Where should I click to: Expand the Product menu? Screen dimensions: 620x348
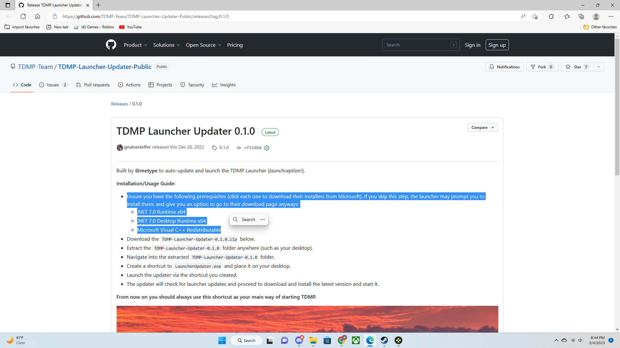tap(135, 45)
